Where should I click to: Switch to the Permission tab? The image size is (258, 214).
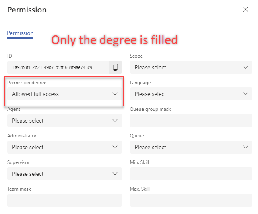[x=20, y=33]
